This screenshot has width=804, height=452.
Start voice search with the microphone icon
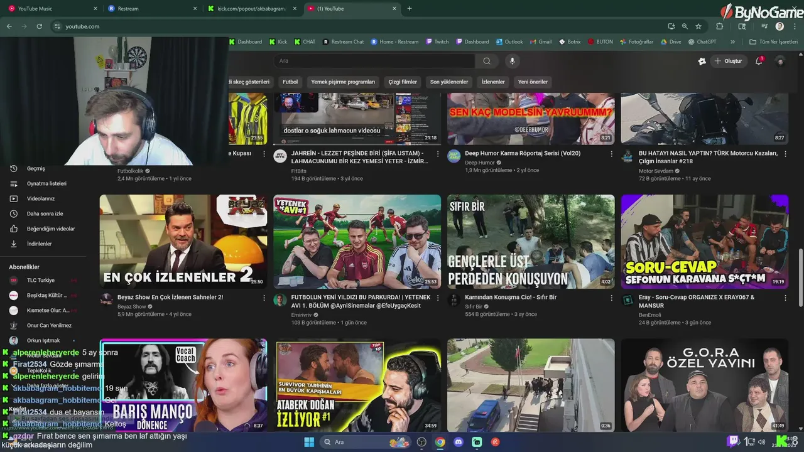[512, 61]
